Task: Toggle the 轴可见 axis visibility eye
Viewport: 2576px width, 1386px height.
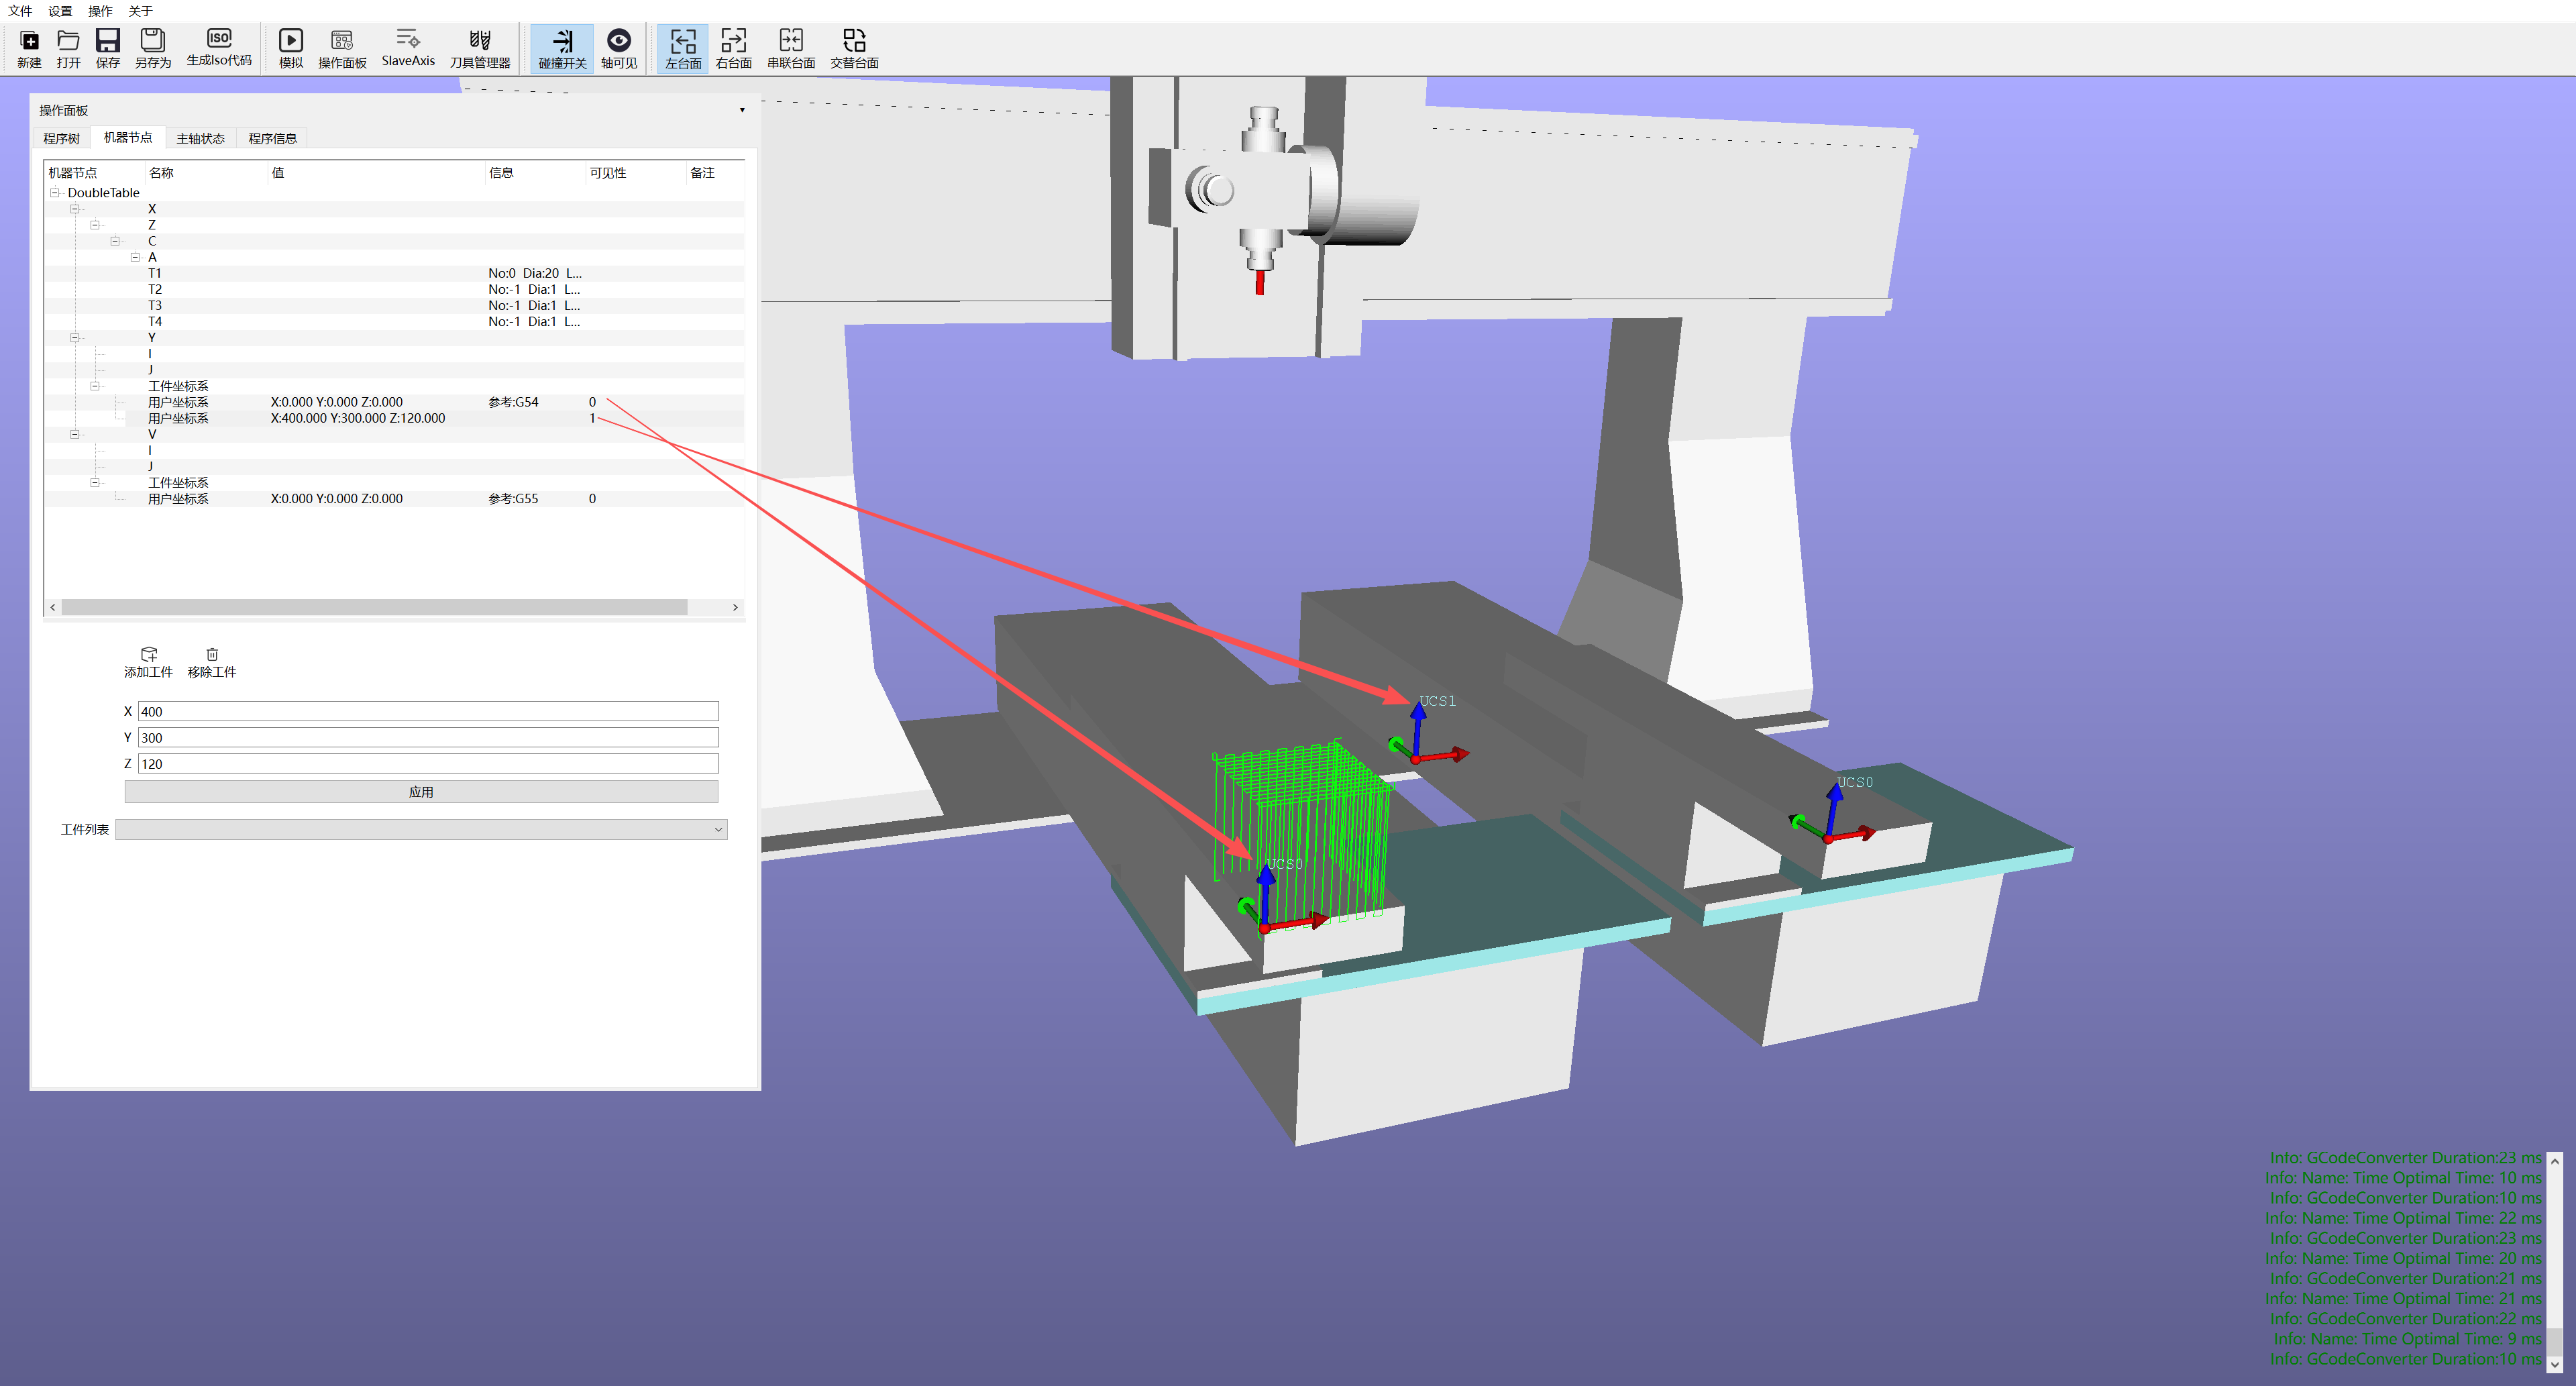Action: pos(618,41)
